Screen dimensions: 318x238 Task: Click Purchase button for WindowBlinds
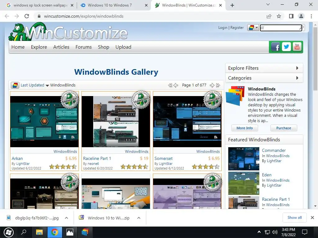click(284, 128)
